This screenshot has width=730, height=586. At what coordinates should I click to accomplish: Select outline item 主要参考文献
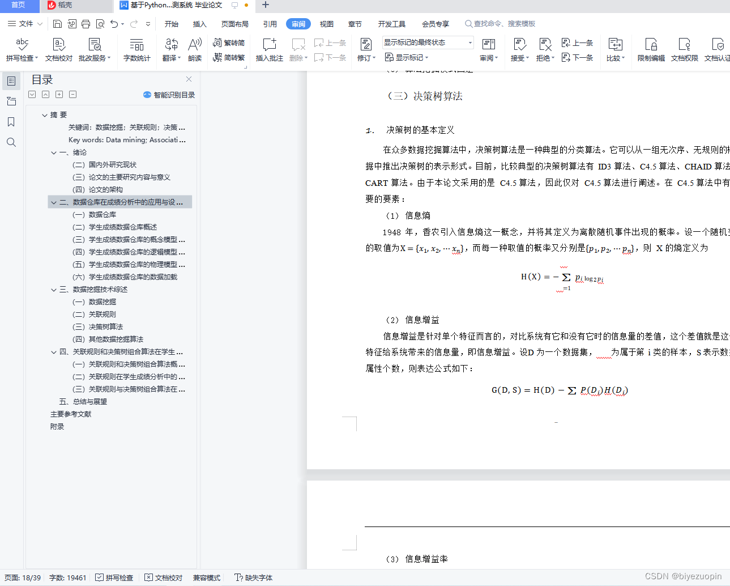71,414
